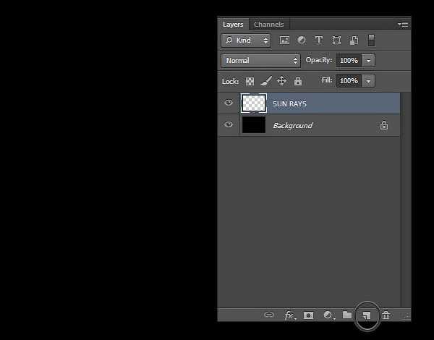Image resolution: width=434 pixels, height=340 pixels.
Task: Click the Background layer name
Action: point(293,125)
